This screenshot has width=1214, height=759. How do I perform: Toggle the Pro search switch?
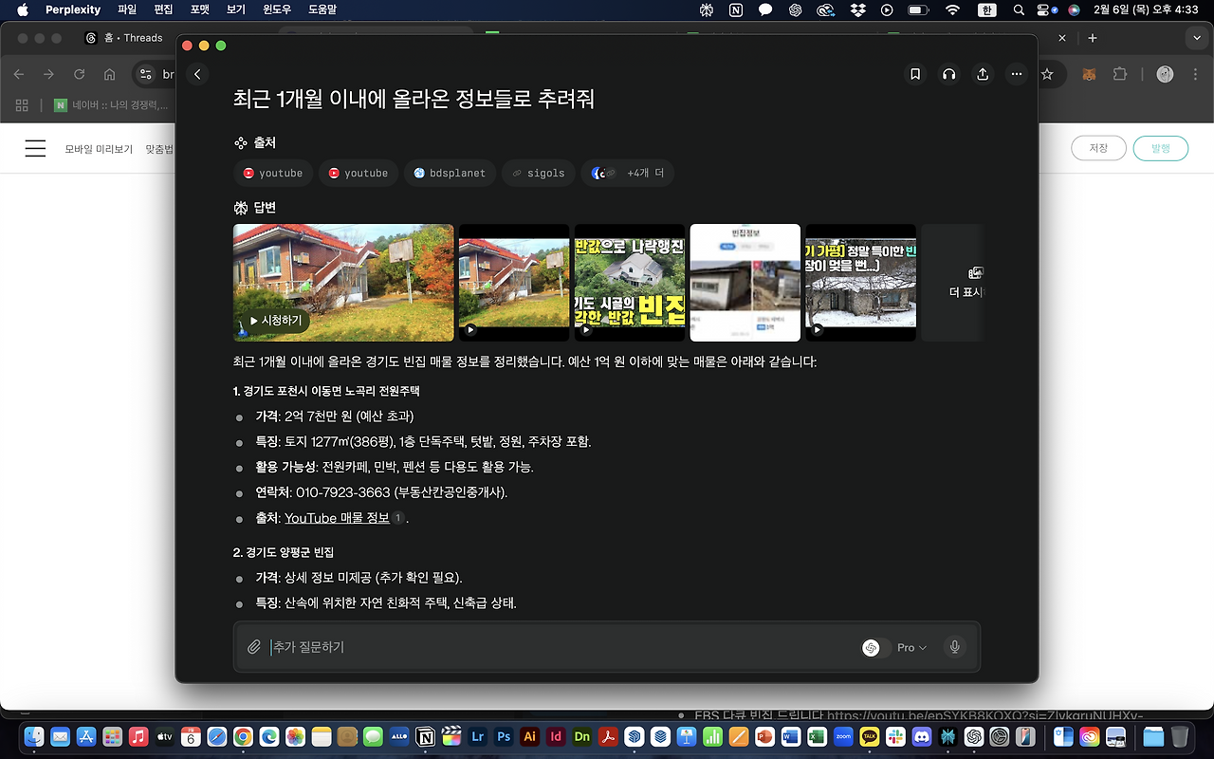click(x=874, y=646)
